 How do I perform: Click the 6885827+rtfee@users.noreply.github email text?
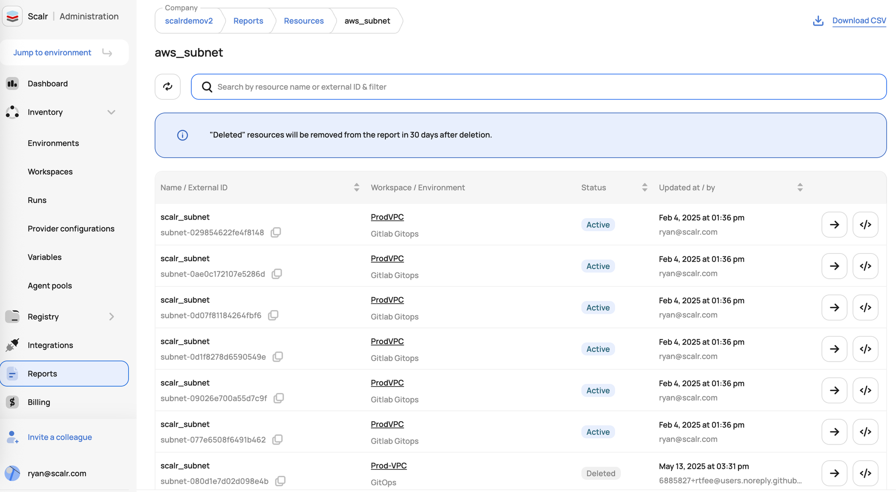tap(730, 481)
